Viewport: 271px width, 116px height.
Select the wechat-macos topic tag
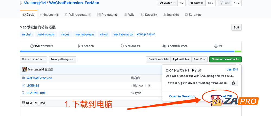pos(123,34)
